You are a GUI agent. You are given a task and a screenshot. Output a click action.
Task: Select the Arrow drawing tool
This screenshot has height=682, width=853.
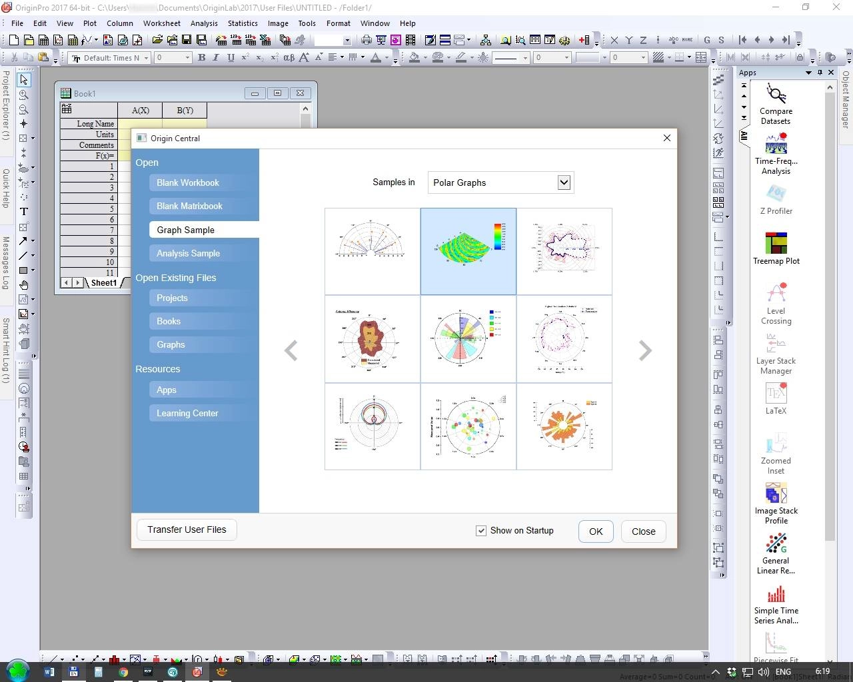(x=23, y=241)
